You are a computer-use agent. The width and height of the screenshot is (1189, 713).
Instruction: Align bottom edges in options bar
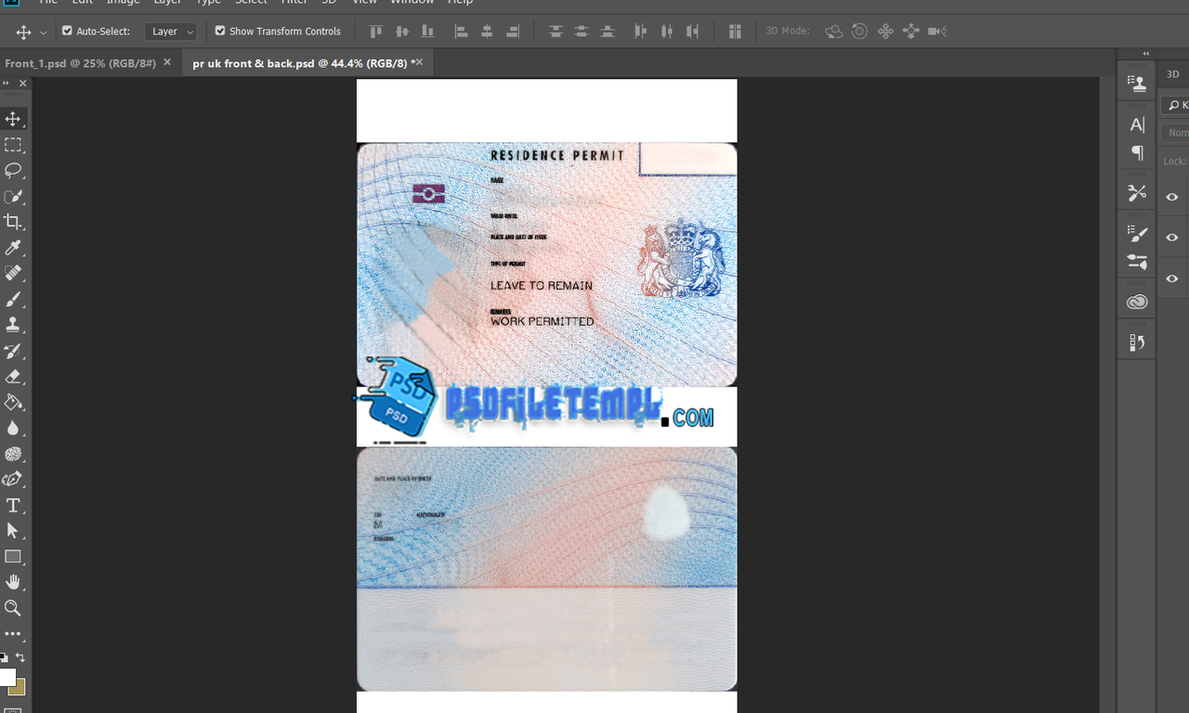pos(427,32)
